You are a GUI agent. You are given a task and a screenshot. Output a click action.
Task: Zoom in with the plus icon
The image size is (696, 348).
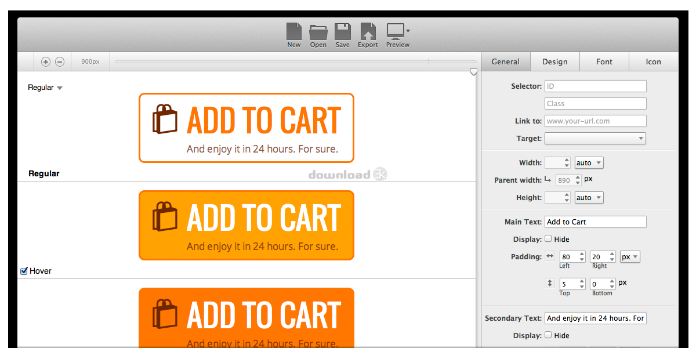[46, 61]
